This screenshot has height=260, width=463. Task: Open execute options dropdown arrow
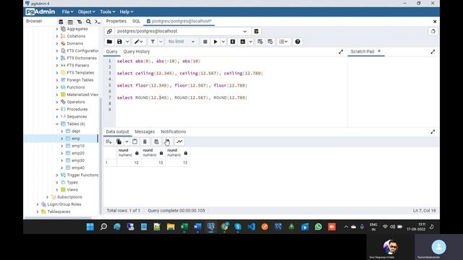[224, 42]
